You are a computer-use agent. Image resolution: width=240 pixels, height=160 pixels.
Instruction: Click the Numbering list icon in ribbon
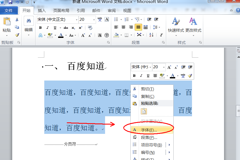tap(127, 19)
